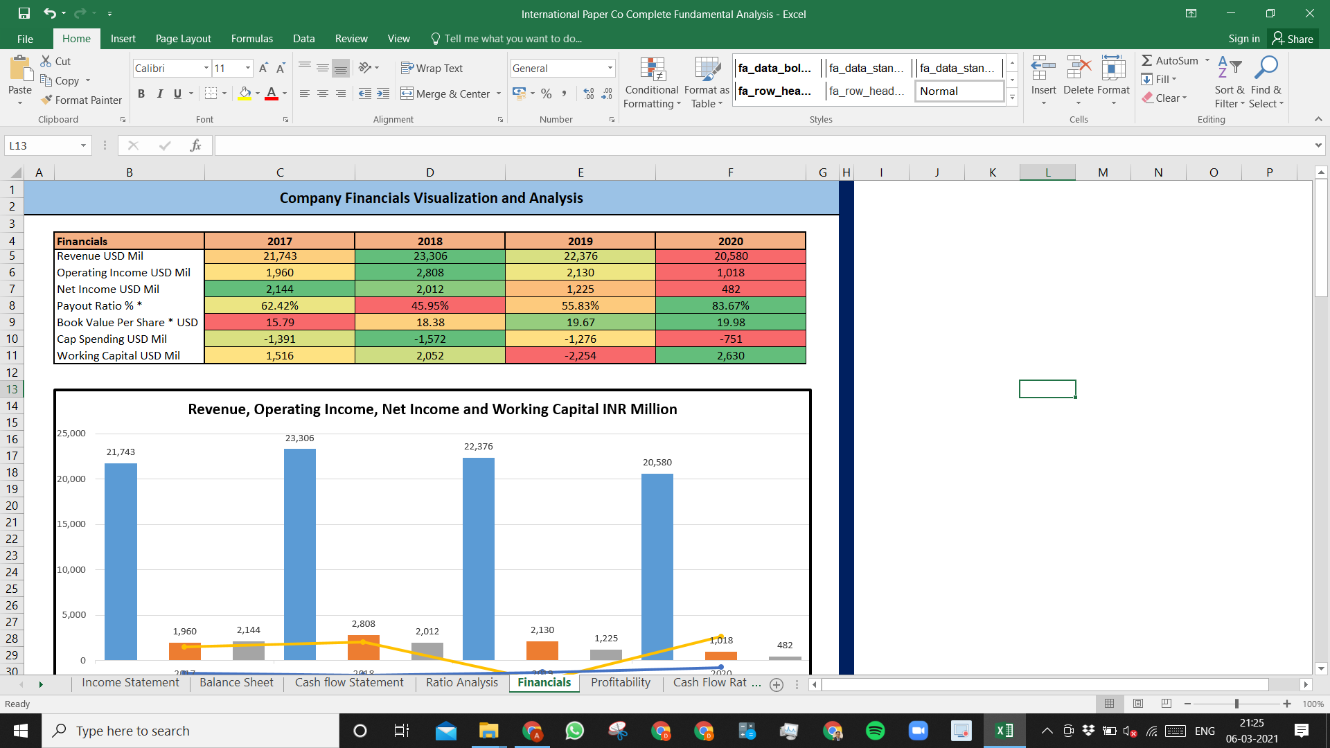Click the Undo arrow icon
This screenshot has width=1330, height=748.
49,13
